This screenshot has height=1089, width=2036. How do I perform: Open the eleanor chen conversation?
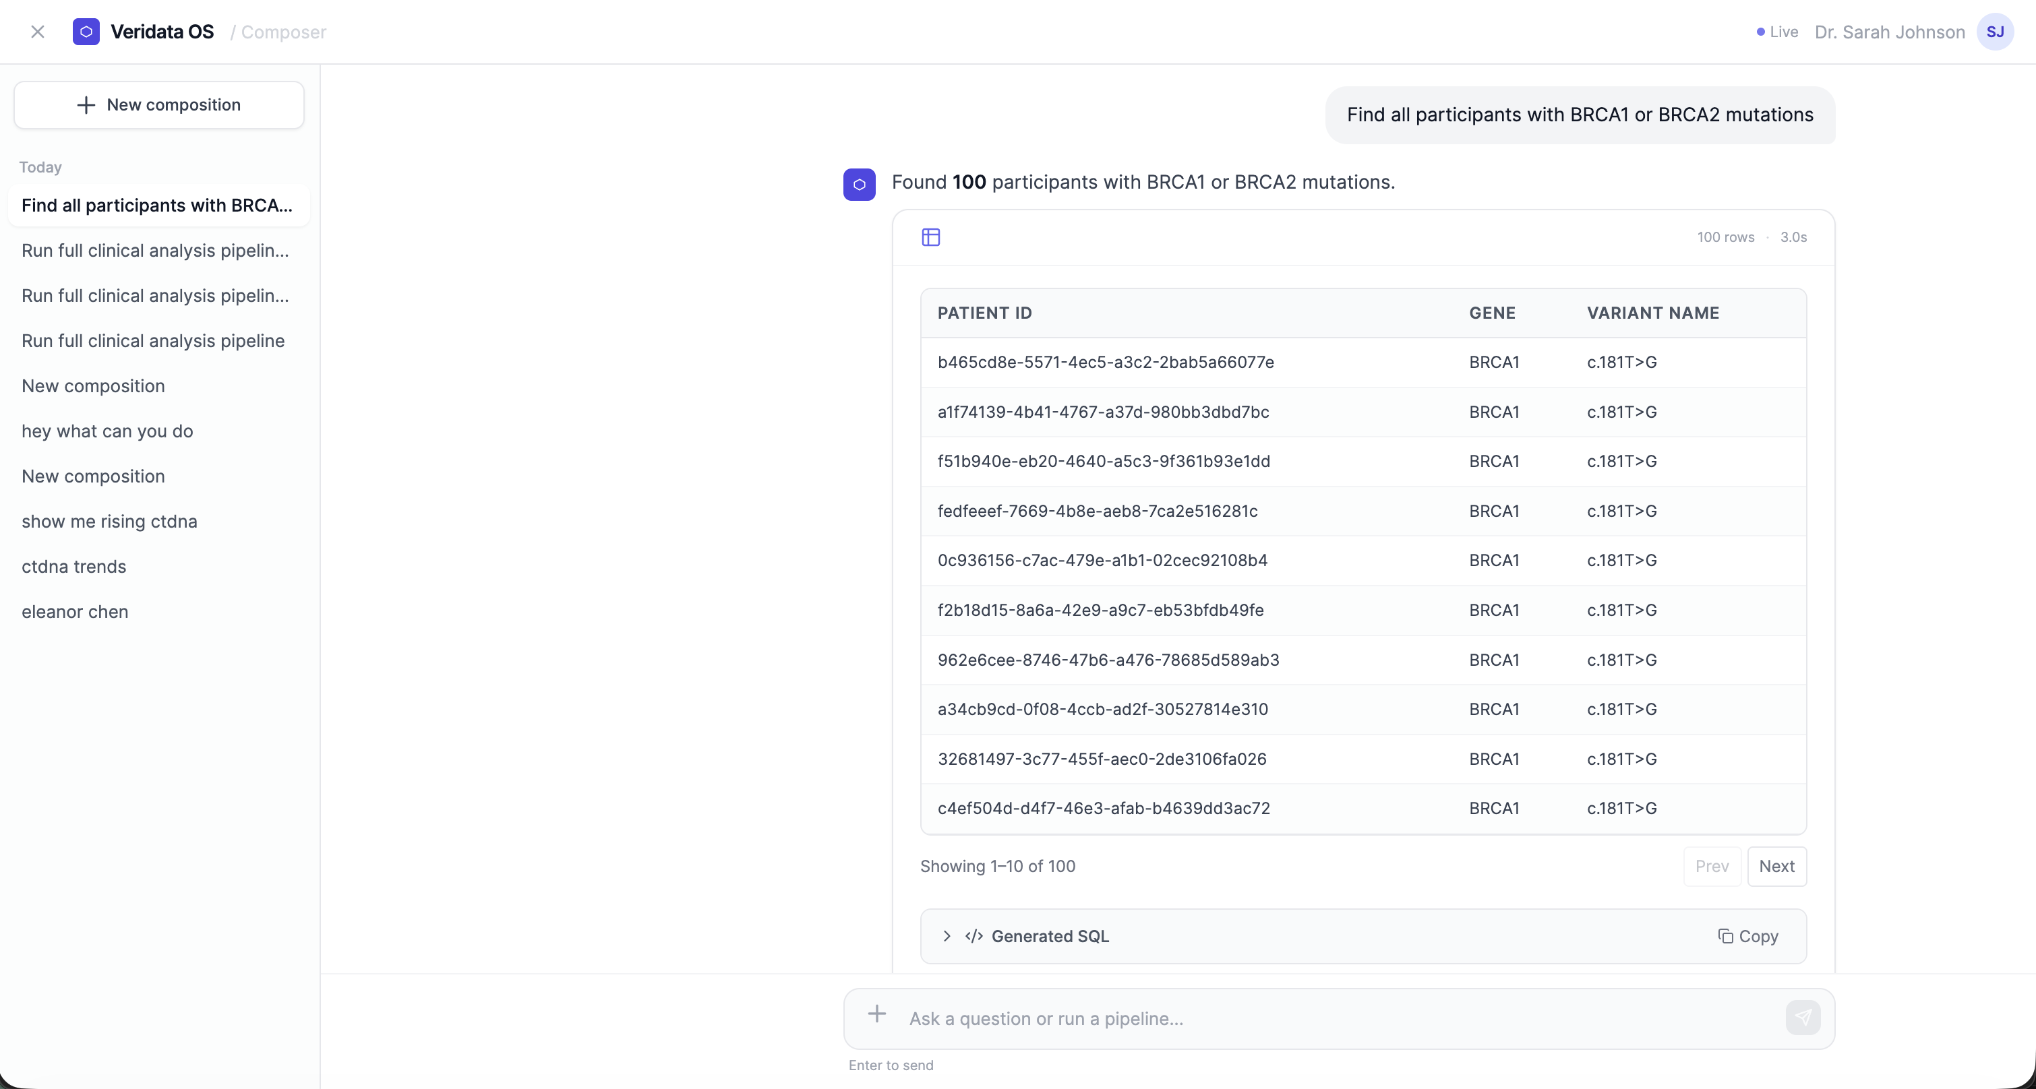[x=75, y=611]
